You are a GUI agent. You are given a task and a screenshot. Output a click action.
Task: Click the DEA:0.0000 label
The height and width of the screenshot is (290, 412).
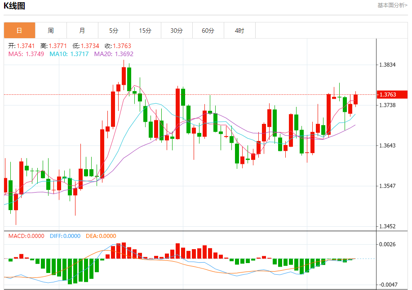101,236
